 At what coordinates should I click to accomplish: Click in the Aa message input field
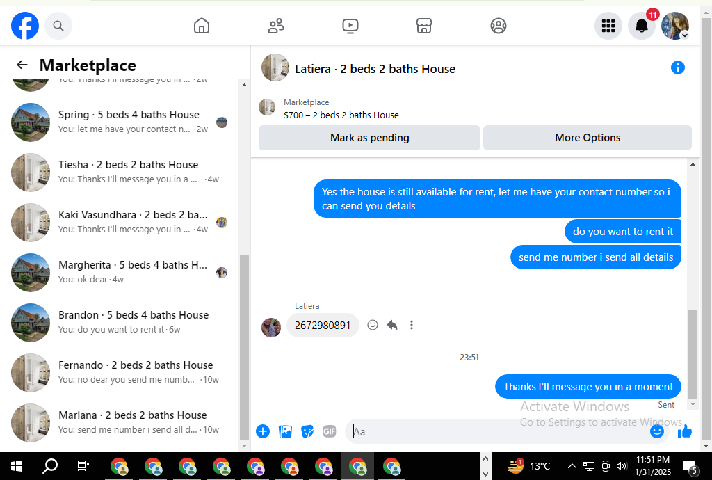click(499, 431)
